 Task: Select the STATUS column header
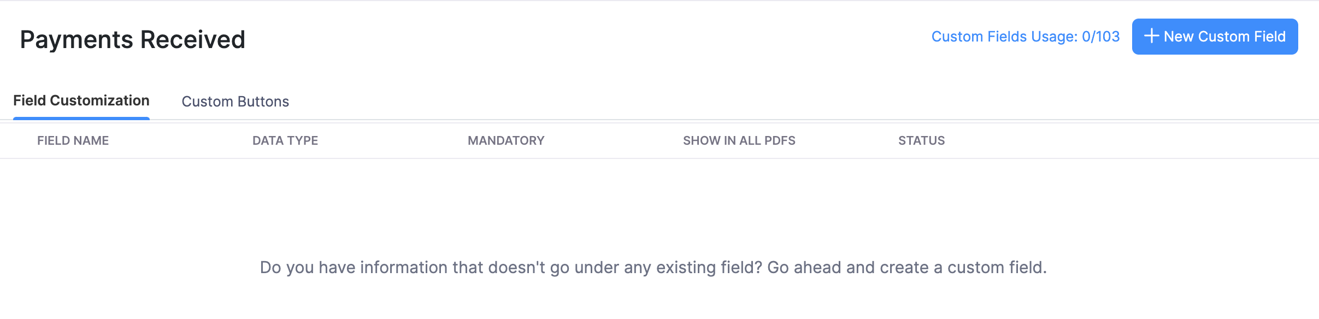pyautogui.click(x=922, y=140)
